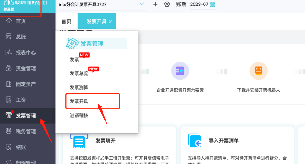The width and height of the screenshot is (305, 164).
Task: Click the 下载并安装开票机器人 robot icon
Action: point(259,71)
